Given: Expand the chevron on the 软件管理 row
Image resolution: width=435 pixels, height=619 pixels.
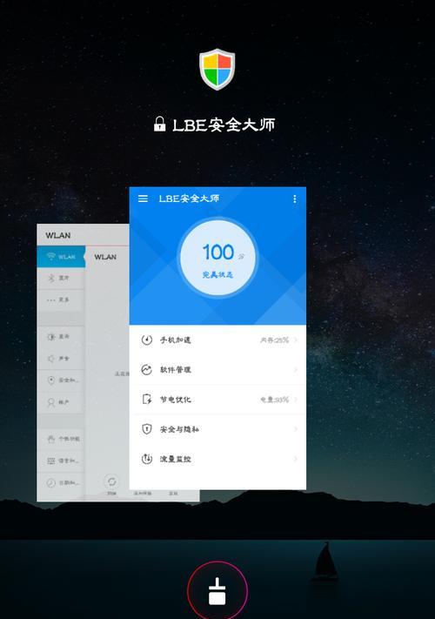Looking at the screenshot, I should tap(296, 369).
